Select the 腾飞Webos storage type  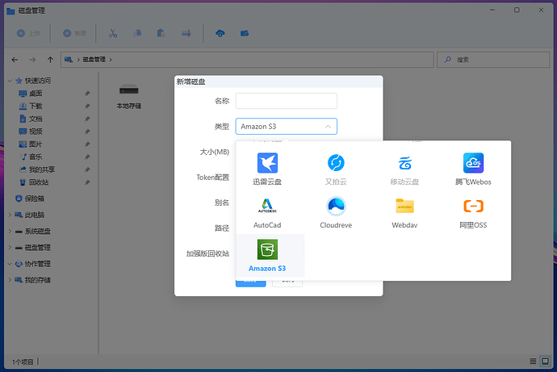point(473,169)
